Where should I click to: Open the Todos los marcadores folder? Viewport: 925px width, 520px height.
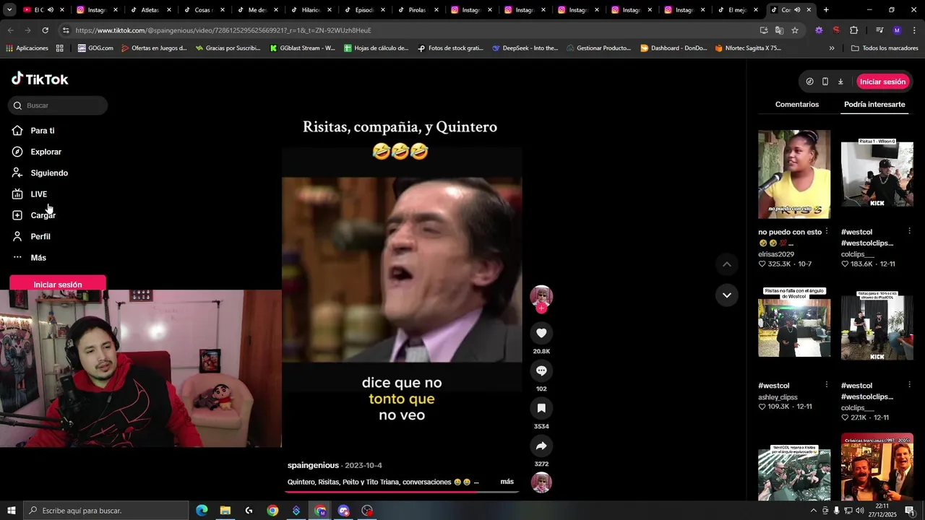pyautogui.click(x=885, y=48)
